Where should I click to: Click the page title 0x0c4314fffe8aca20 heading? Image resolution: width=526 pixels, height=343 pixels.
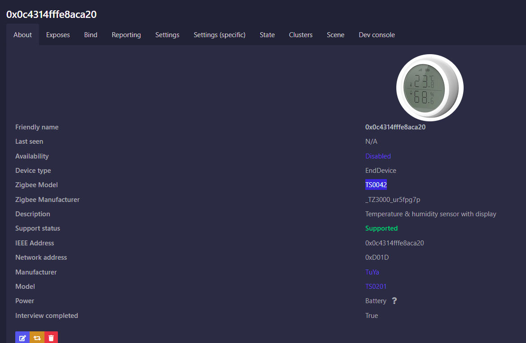[51, 14]
